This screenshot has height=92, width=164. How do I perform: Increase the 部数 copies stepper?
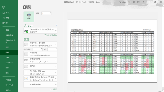(x=50, y=12)
